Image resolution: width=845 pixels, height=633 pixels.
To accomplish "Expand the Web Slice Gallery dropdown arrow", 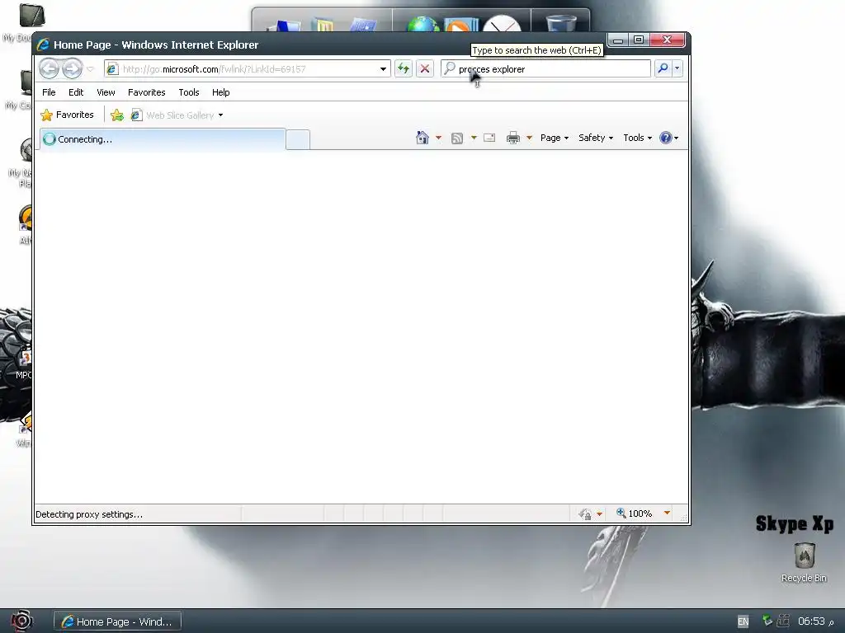I will click(220, 115).
